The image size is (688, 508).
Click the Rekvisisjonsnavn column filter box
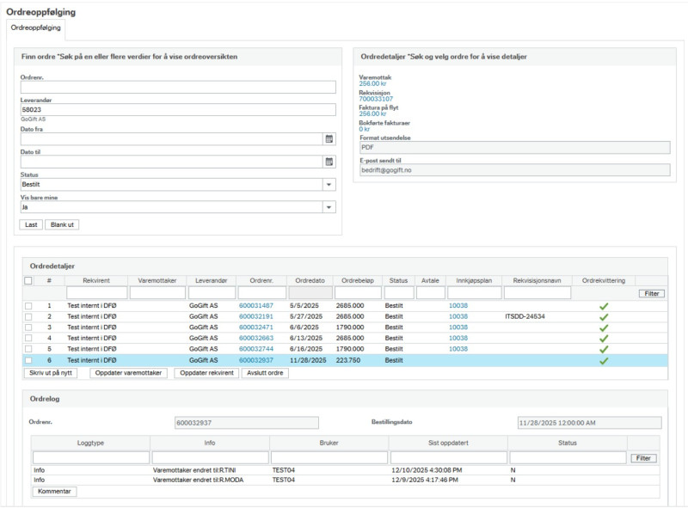(x=537, y=292)
